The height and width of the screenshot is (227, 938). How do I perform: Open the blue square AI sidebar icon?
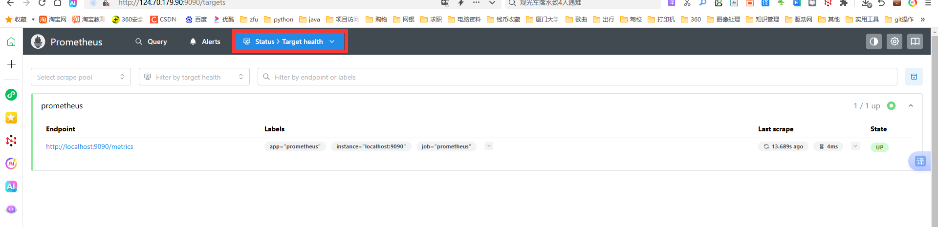pos(11,186)
